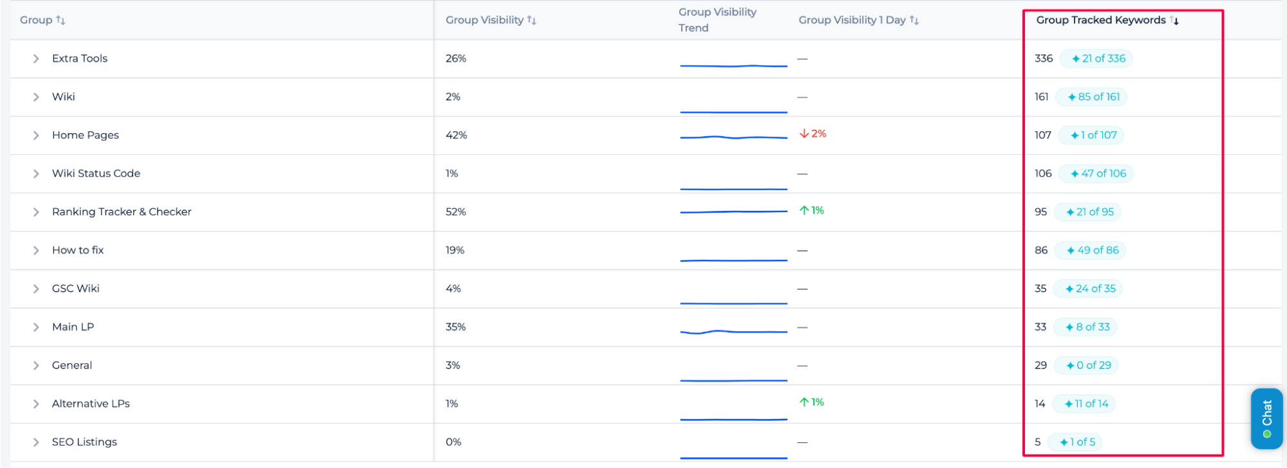Viewport: 1287px width, 468px height.
Task: Expand the SEO Listings group
Action: point(36,442)
